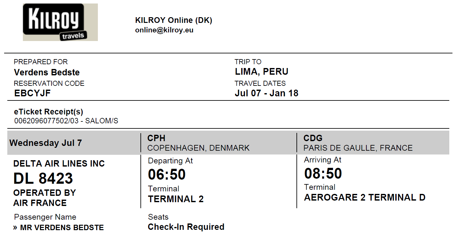
Task: Click the Wednesday Jul 7 date header
Action: [46, 143]
